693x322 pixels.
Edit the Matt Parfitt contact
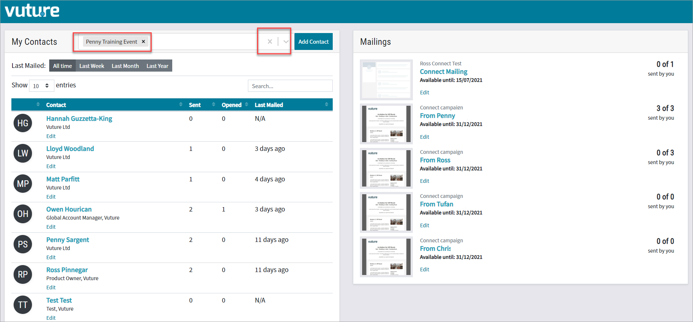[51, 197]
